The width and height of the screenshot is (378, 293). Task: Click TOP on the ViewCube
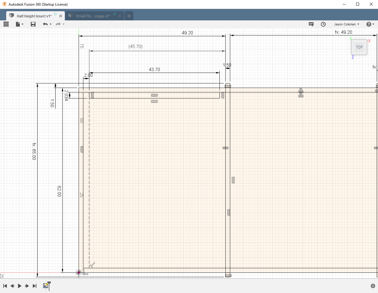[x=359, y=47]
